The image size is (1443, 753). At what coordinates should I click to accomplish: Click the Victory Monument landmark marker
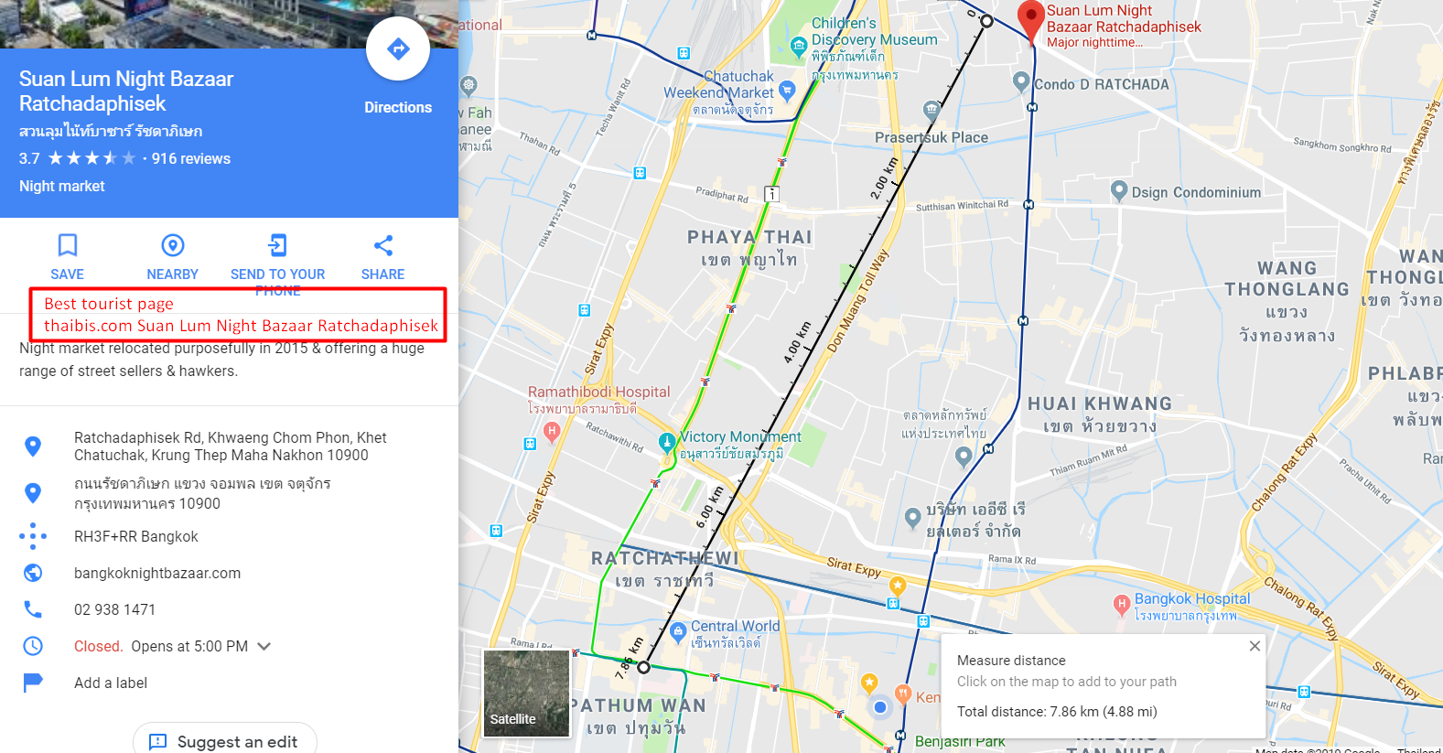667,441
